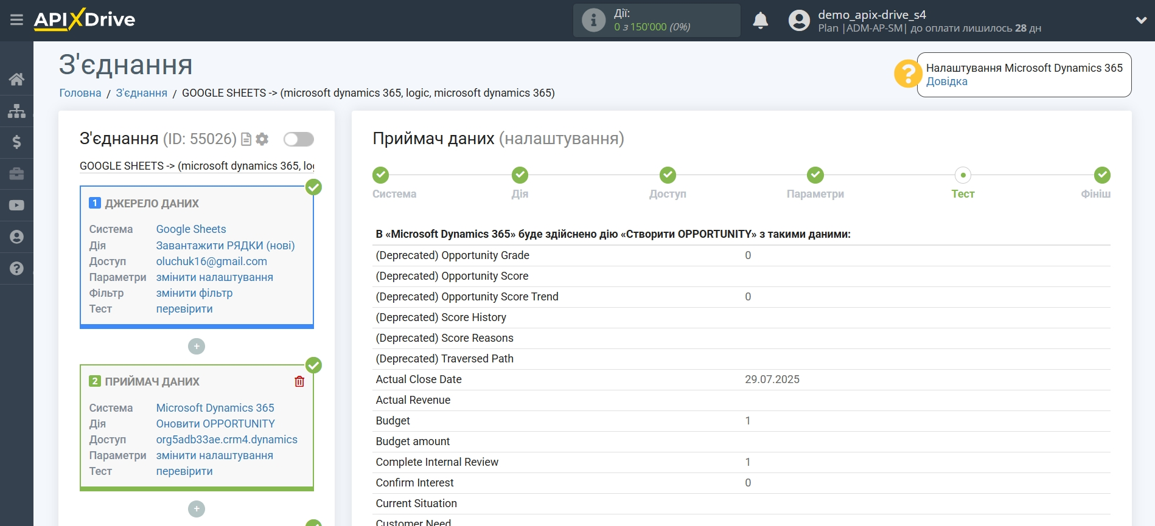Click the actions info icon

[x=593, y=20]
